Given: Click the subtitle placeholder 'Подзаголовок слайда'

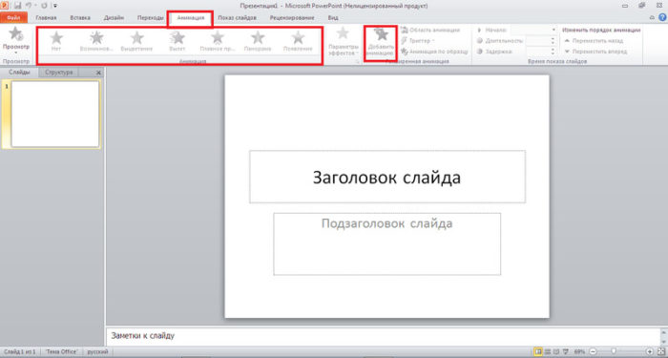Looking at the screenshot, I should coord(386,244).
